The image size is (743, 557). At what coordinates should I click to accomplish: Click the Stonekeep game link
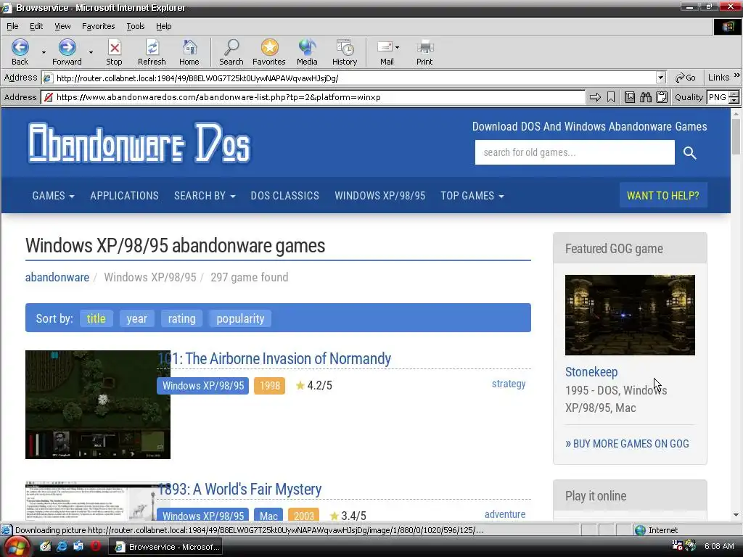[591, 372]
